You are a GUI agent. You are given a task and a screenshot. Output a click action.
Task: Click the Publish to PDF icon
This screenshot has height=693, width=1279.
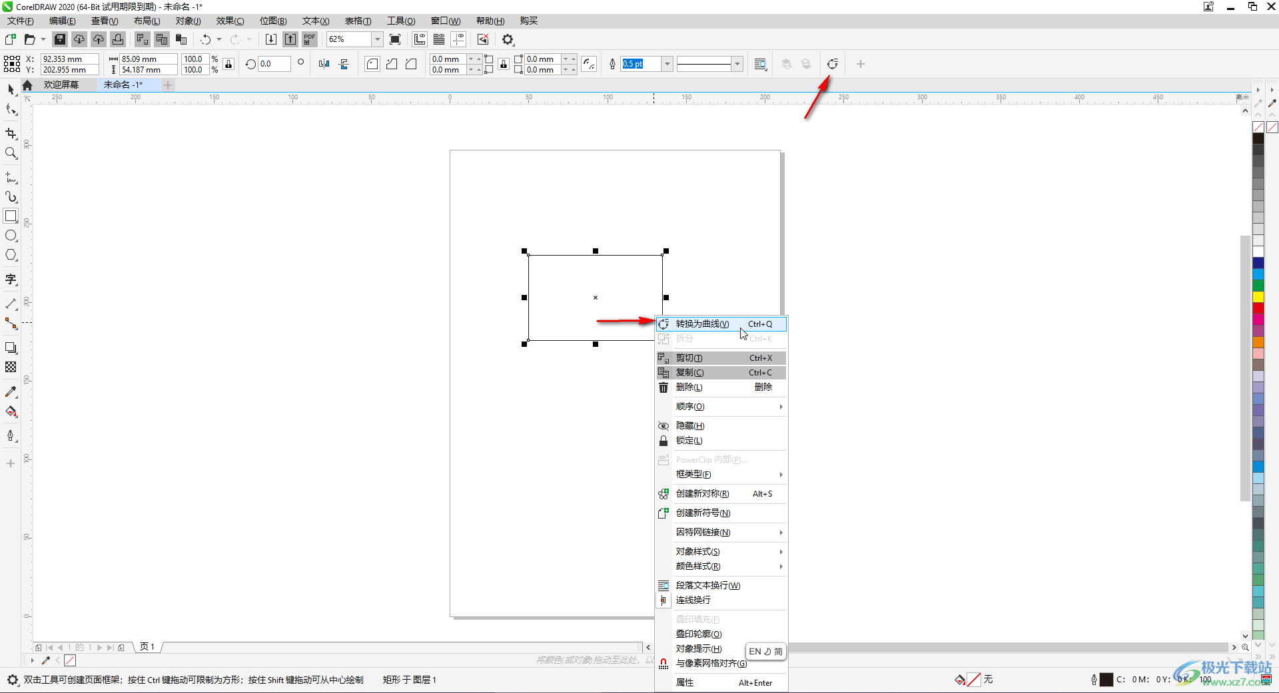point(310,39)
